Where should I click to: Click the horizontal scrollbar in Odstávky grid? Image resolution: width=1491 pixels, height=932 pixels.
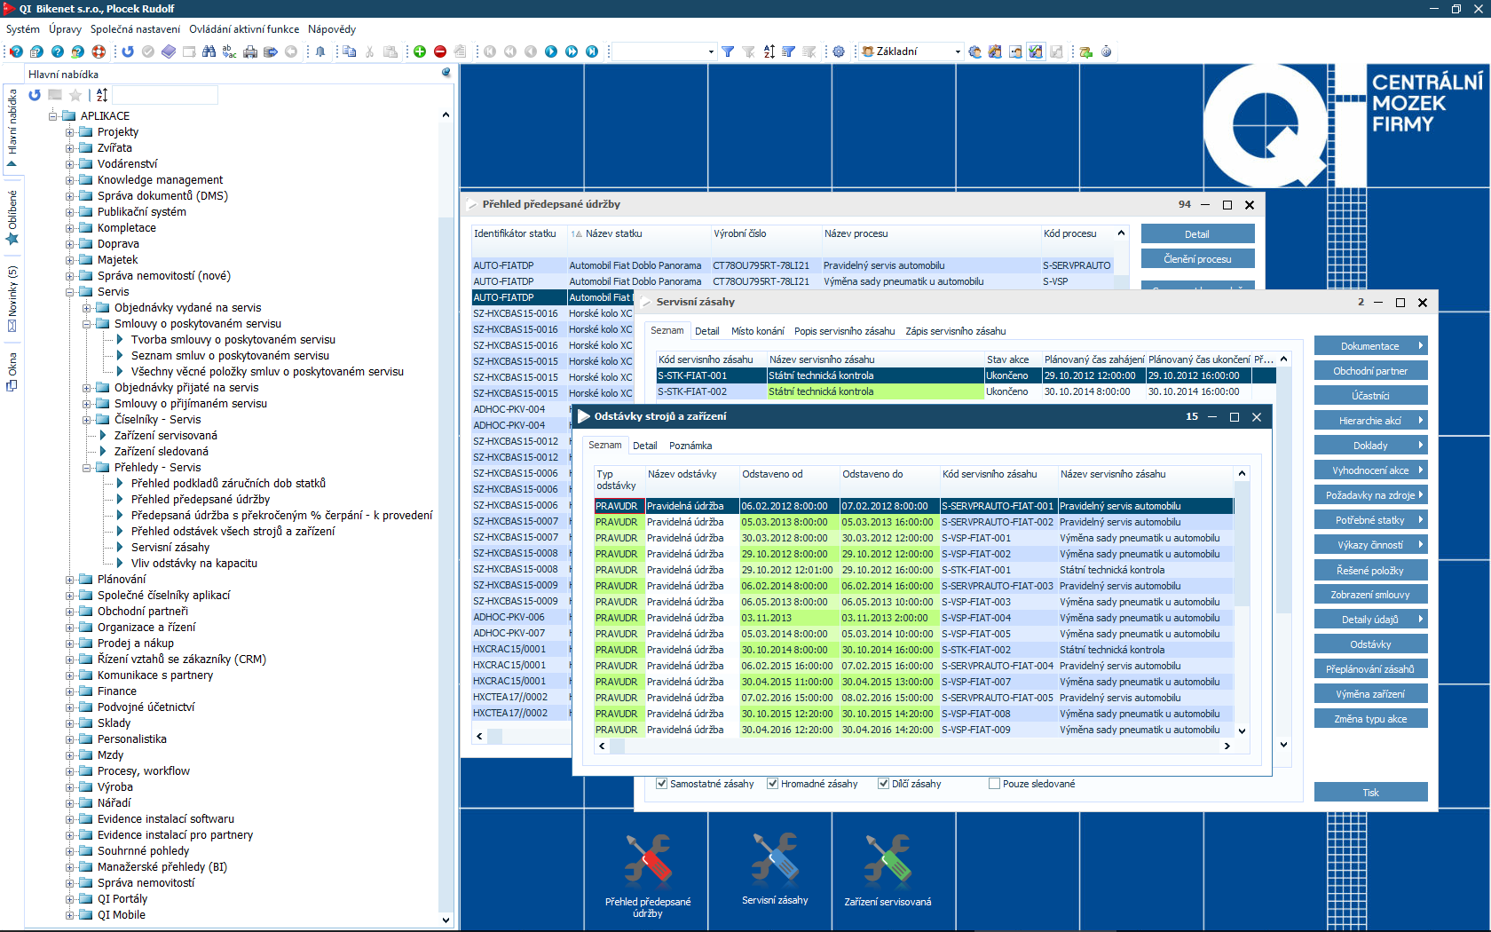tap(914, 746)
